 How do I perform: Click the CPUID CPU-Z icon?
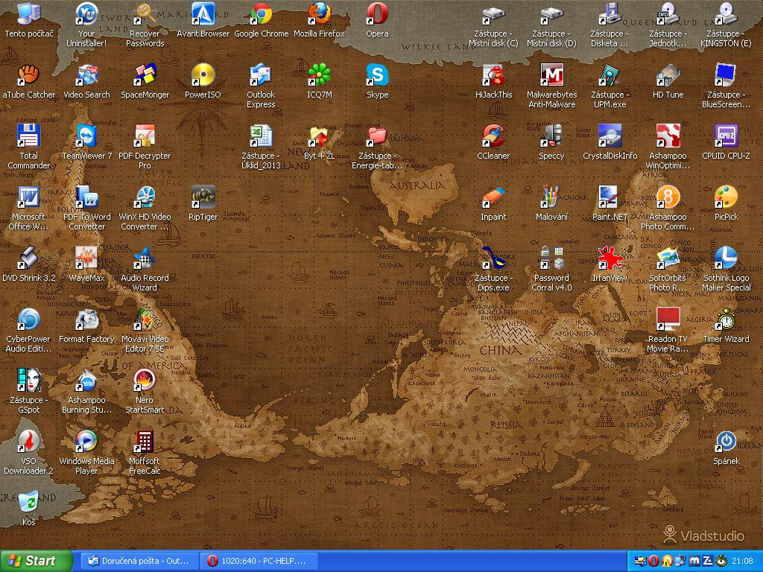click(x=726, y=136)
